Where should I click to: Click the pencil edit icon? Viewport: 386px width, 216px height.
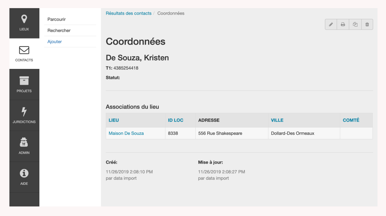pos(331,25)
